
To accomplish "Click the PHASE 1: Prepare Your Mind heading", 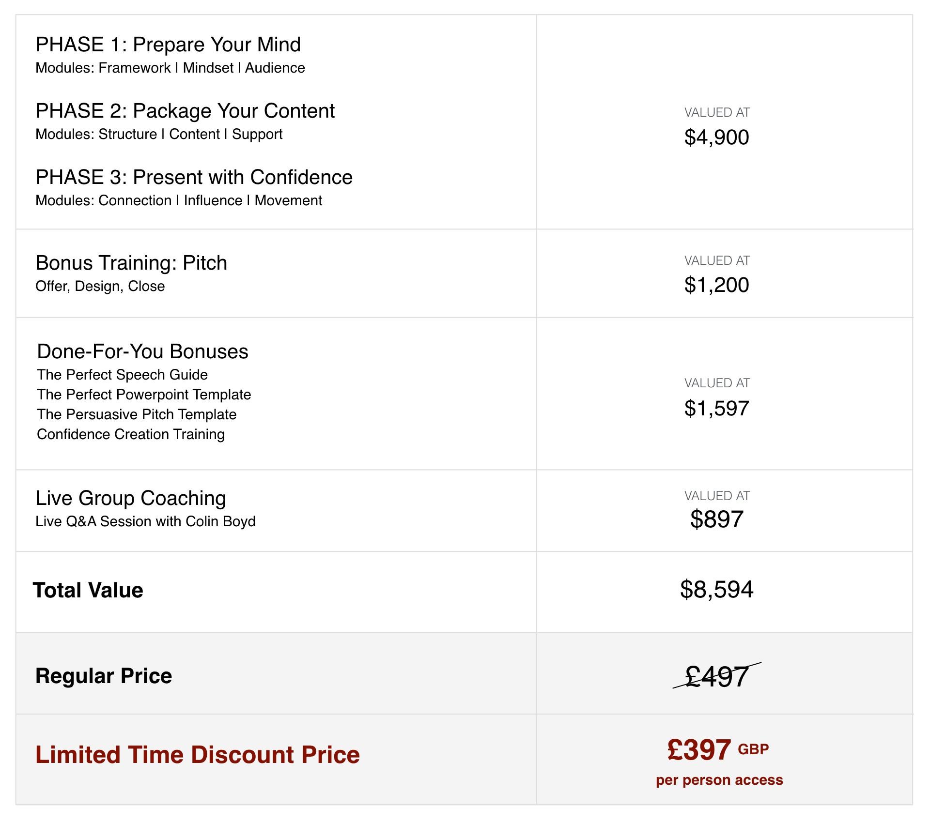I will (168, 45).
